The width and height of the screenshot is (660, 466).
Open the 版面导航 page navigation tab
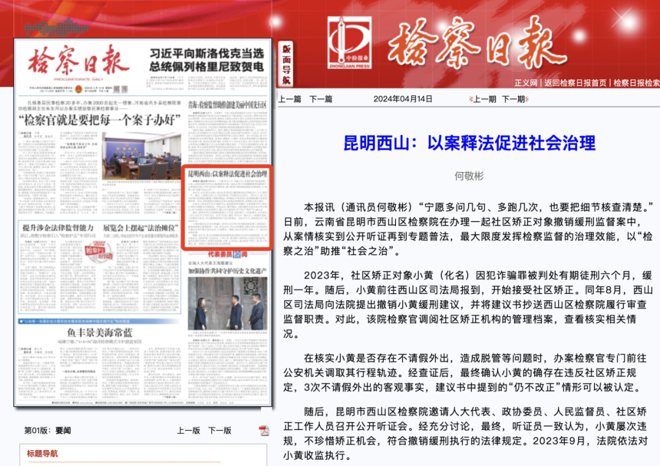tap(286, 63)
